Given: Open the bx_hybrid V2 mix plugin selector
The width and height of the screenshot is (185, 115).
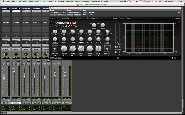Looking at the screenshot, I should 58,15.
